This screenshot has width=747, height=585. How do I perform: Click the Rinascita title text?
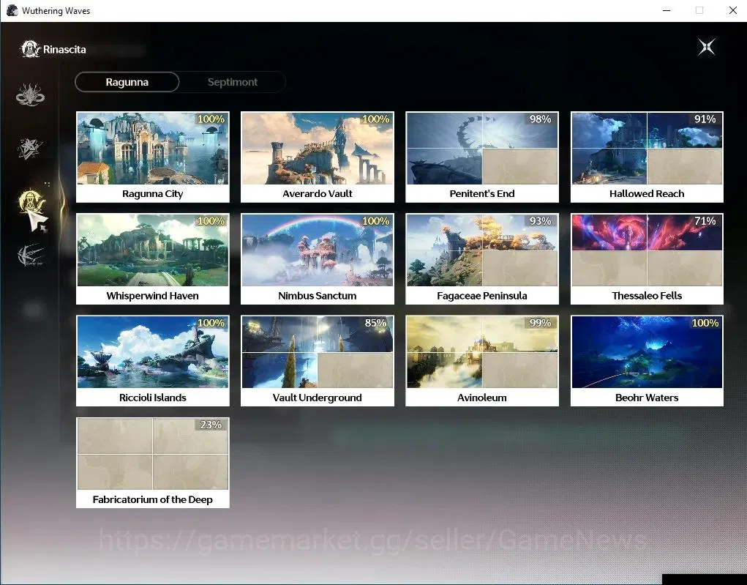click(64, 50)
